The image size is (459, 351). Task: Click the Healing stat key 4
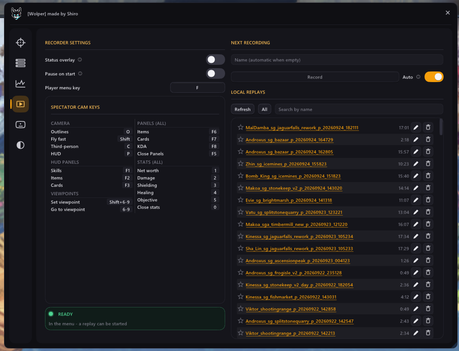pos(215,192)
